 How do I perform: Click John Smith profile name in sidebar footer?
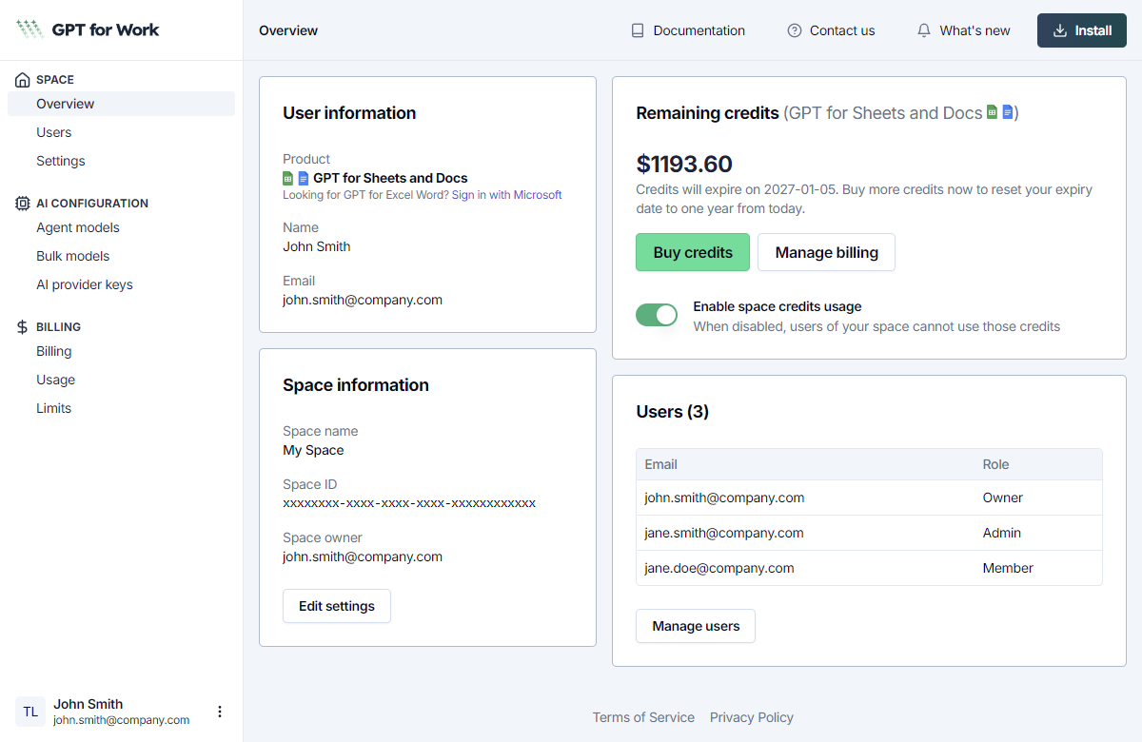(x=88, y=704)
